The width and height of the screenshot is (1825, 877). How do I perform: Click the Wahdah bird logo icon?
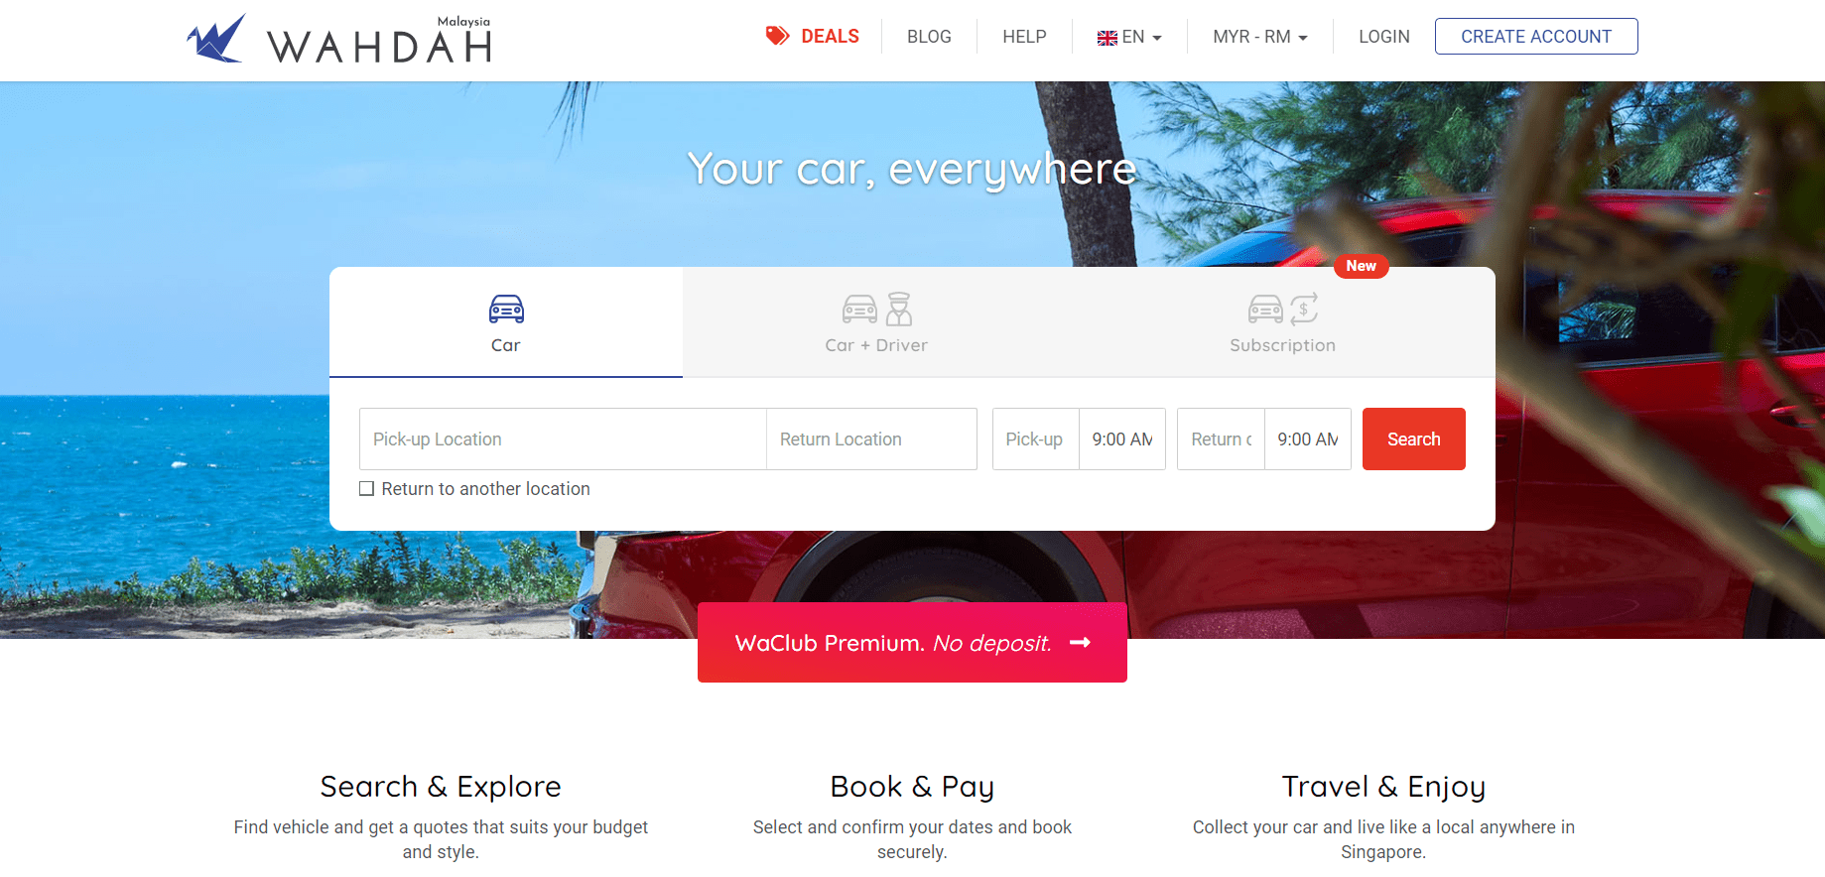216,39
